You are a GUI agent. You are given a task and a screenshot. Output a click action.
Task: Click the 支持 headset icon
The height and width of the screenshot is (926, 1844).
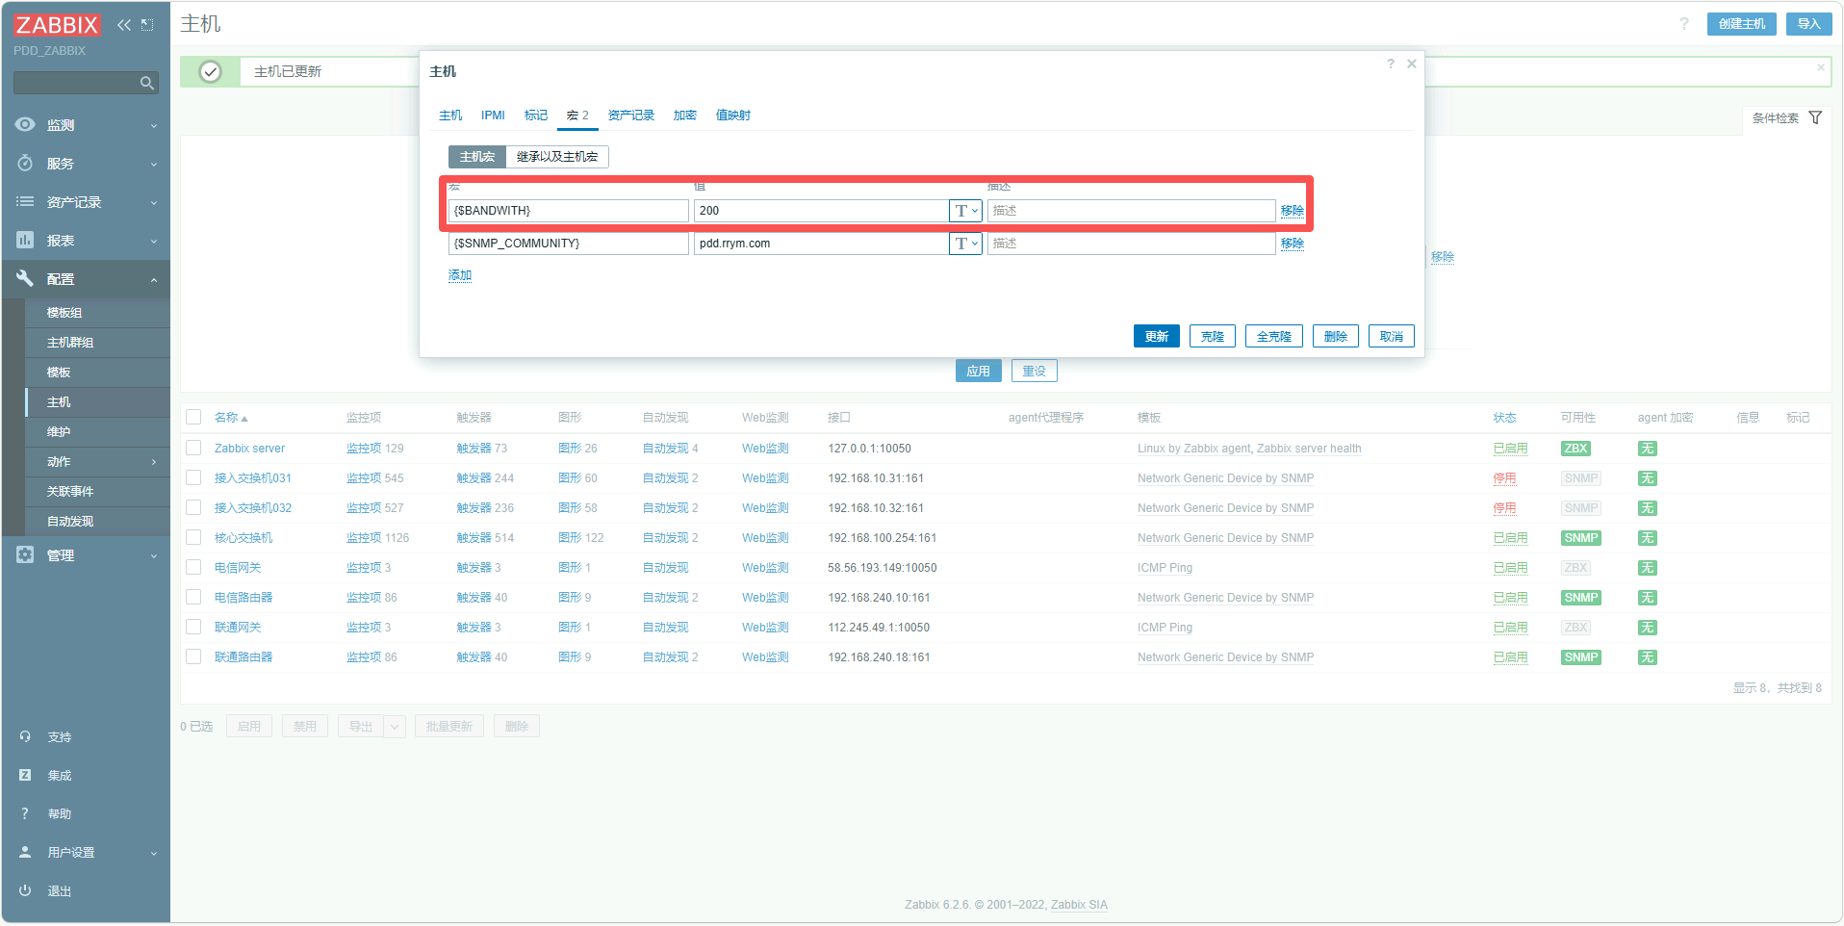(x=25, y=737)
